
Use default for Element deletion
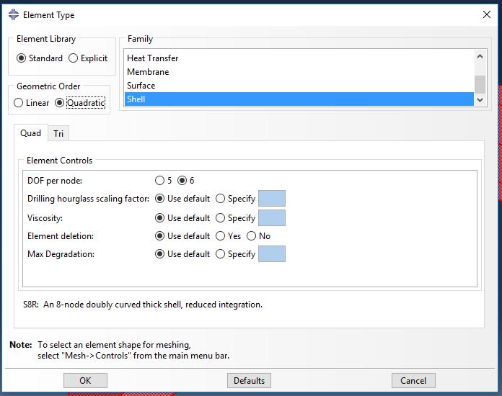click(182, 236)
